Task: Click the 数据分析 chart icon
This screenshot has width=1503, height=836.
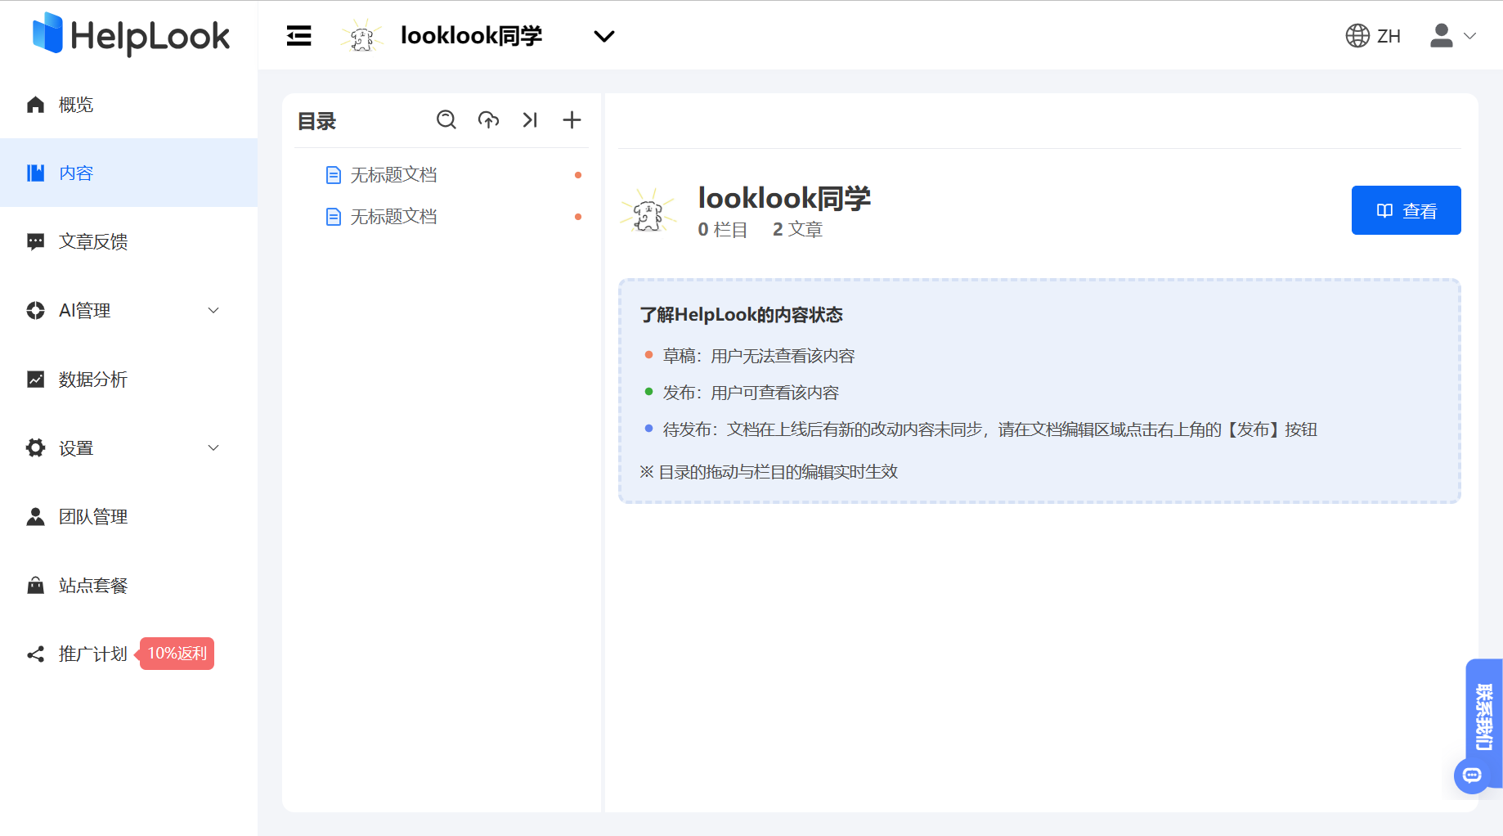Action: [x=35, y=379]
